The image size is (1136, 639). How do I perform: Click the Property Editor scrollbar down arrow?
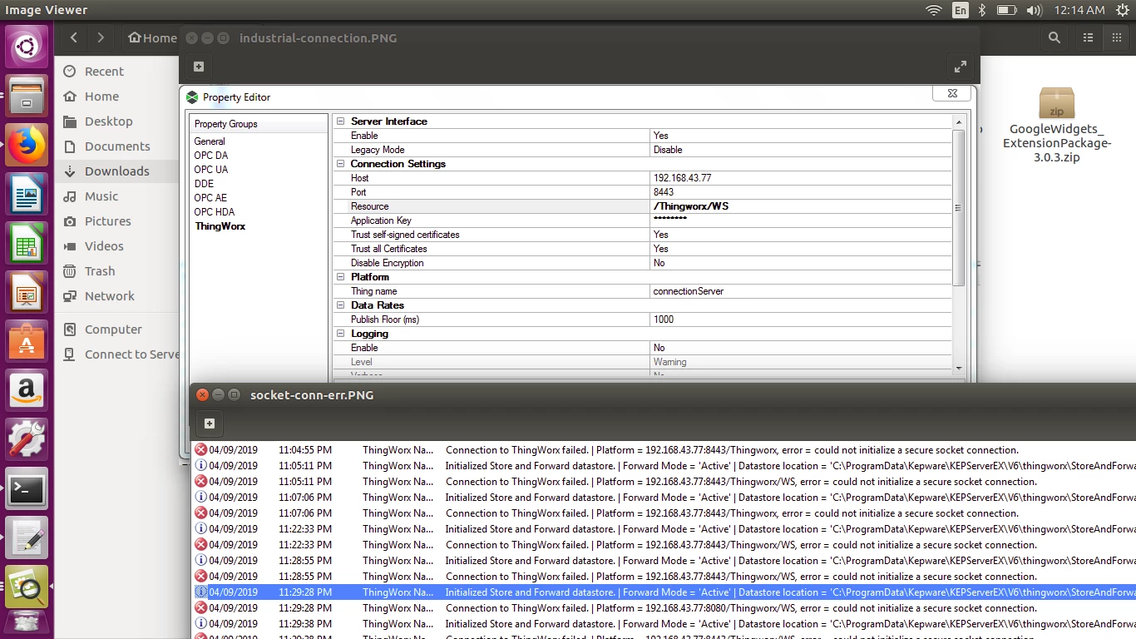pyautogui.click(x=958, y=368)
